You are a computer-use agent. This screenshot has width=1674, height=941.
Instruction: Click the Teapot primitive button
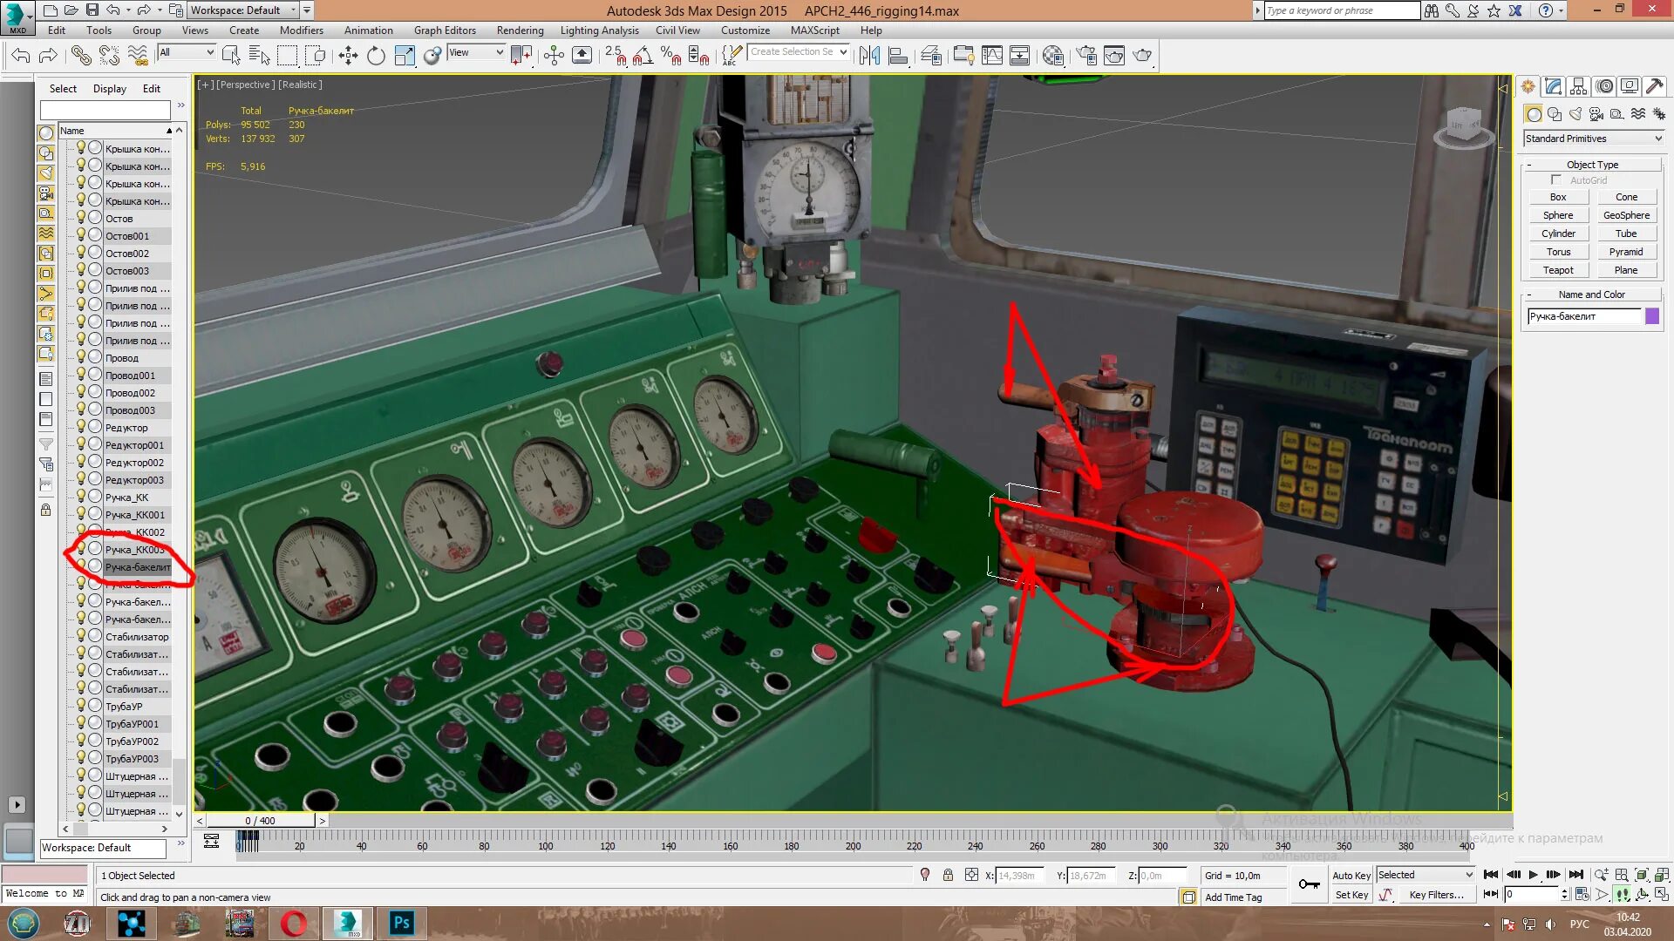(x=1558, y=269)
